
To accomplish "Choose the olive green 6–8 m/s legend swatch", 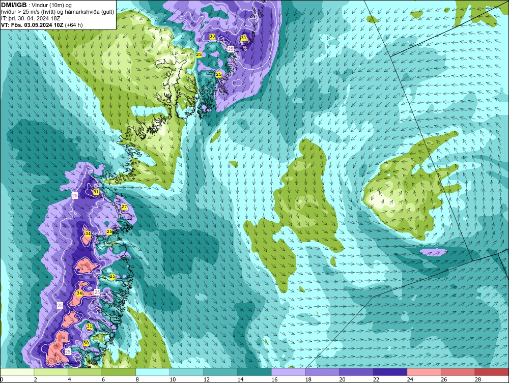I will [x=119, y=372].
